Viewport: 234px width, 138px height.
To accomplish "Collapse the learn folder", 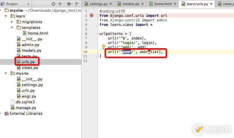I will coord(6,16).
